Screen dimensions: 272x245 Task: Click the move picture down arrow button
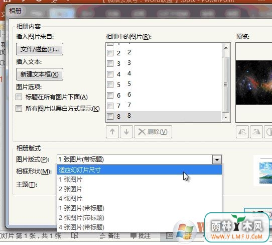point(126,132)
